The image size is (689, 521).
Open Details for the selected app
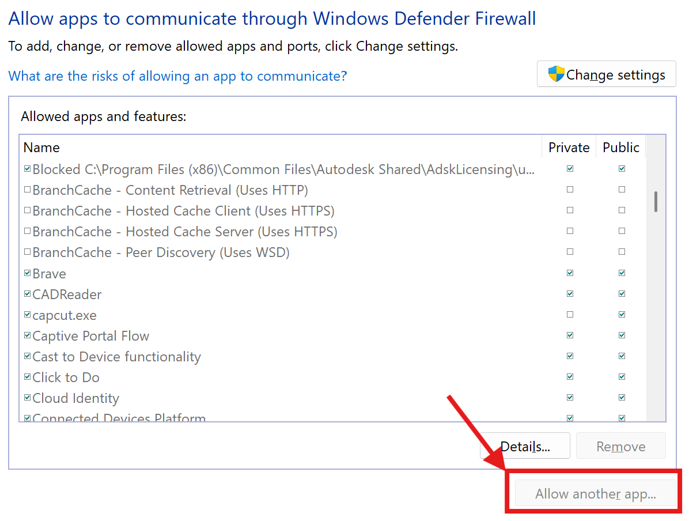click(x=525, y=446)
